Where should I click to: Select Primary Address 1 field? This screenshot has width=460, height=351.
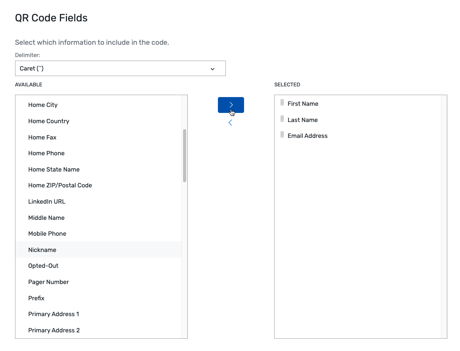[x=53, y=314]
